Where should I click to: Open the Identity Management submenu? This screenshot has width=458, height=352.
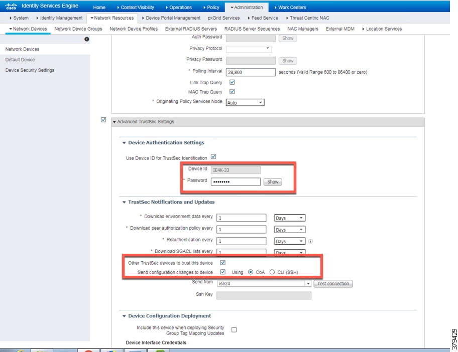[x=59, y=18]
